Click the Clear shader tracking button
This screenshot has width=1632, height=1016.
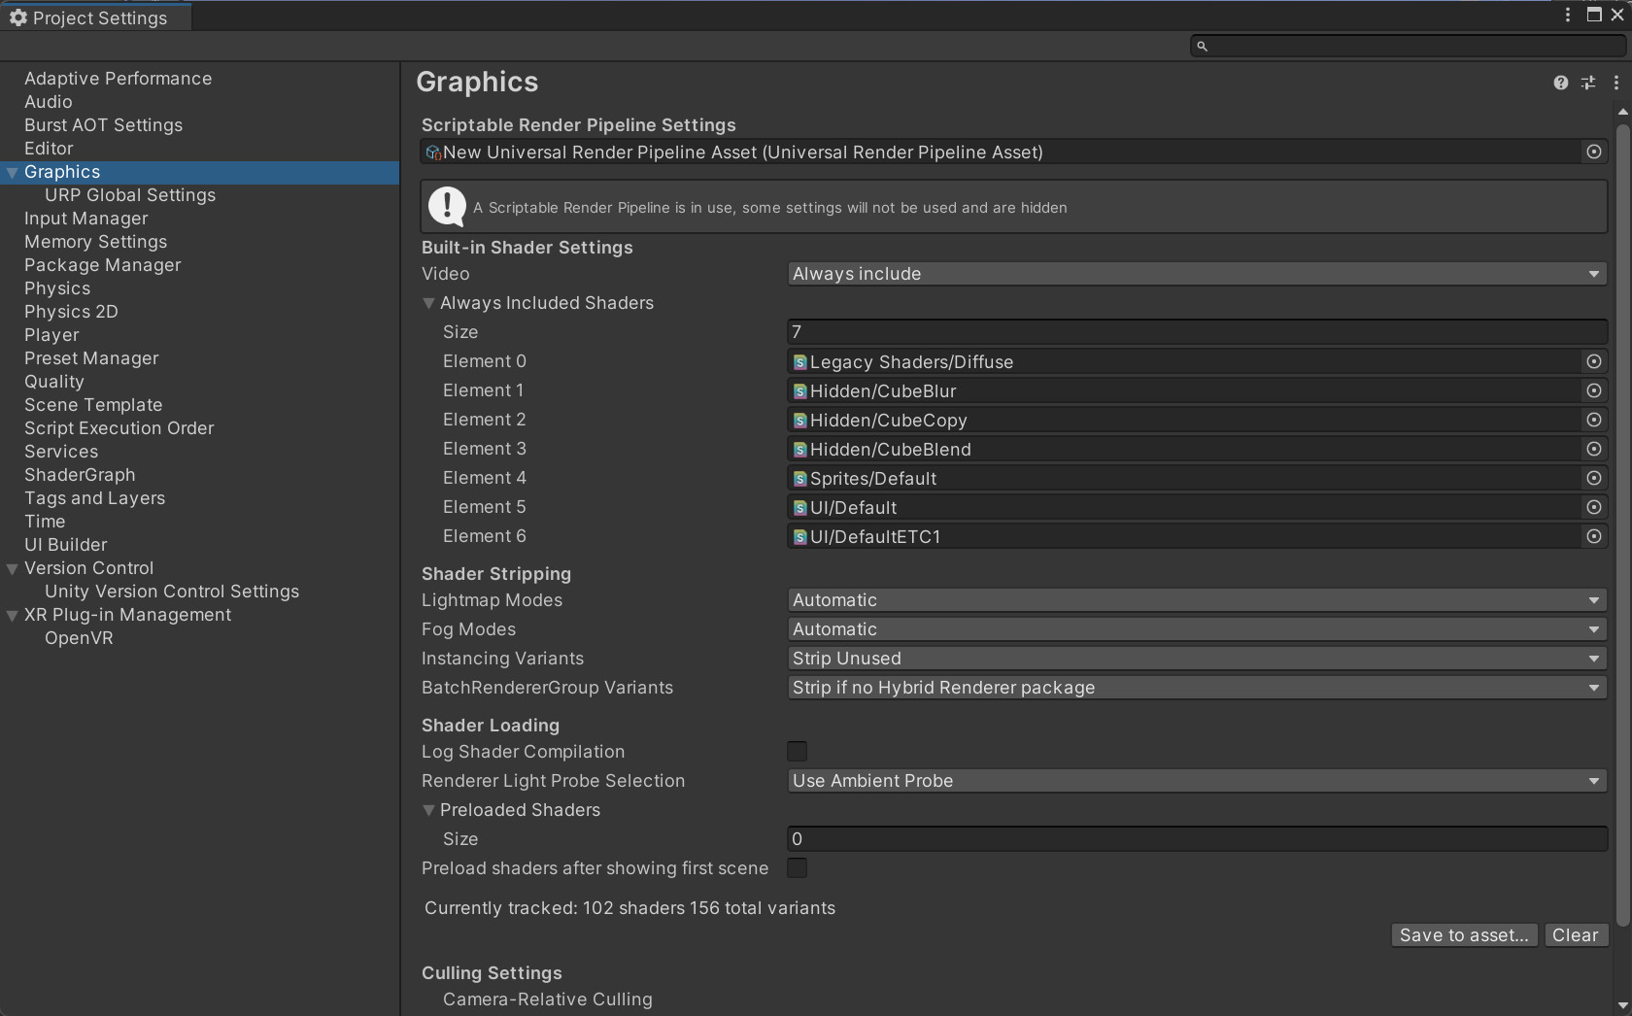tap(1575, 935)
